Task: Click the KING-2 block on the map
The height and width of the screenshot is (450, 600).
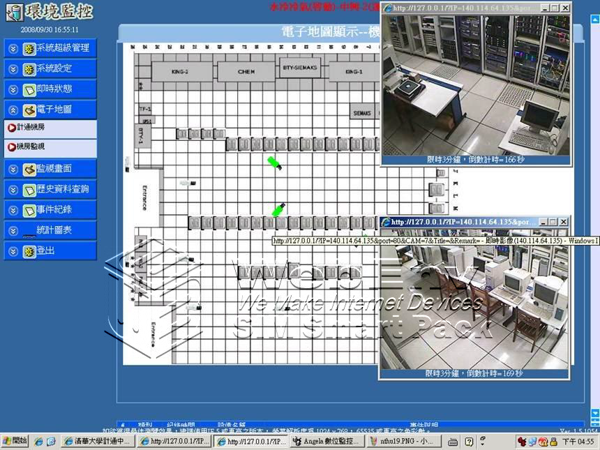Action: click(182, 72)
